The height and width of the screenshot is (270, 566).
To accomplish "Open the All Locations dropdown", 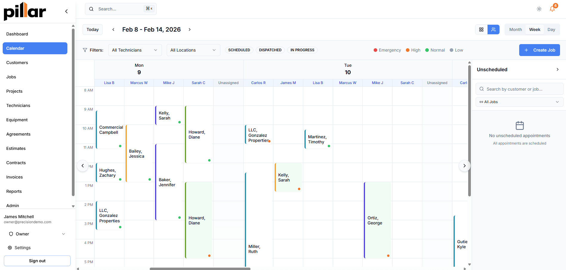I will (193, 50).
